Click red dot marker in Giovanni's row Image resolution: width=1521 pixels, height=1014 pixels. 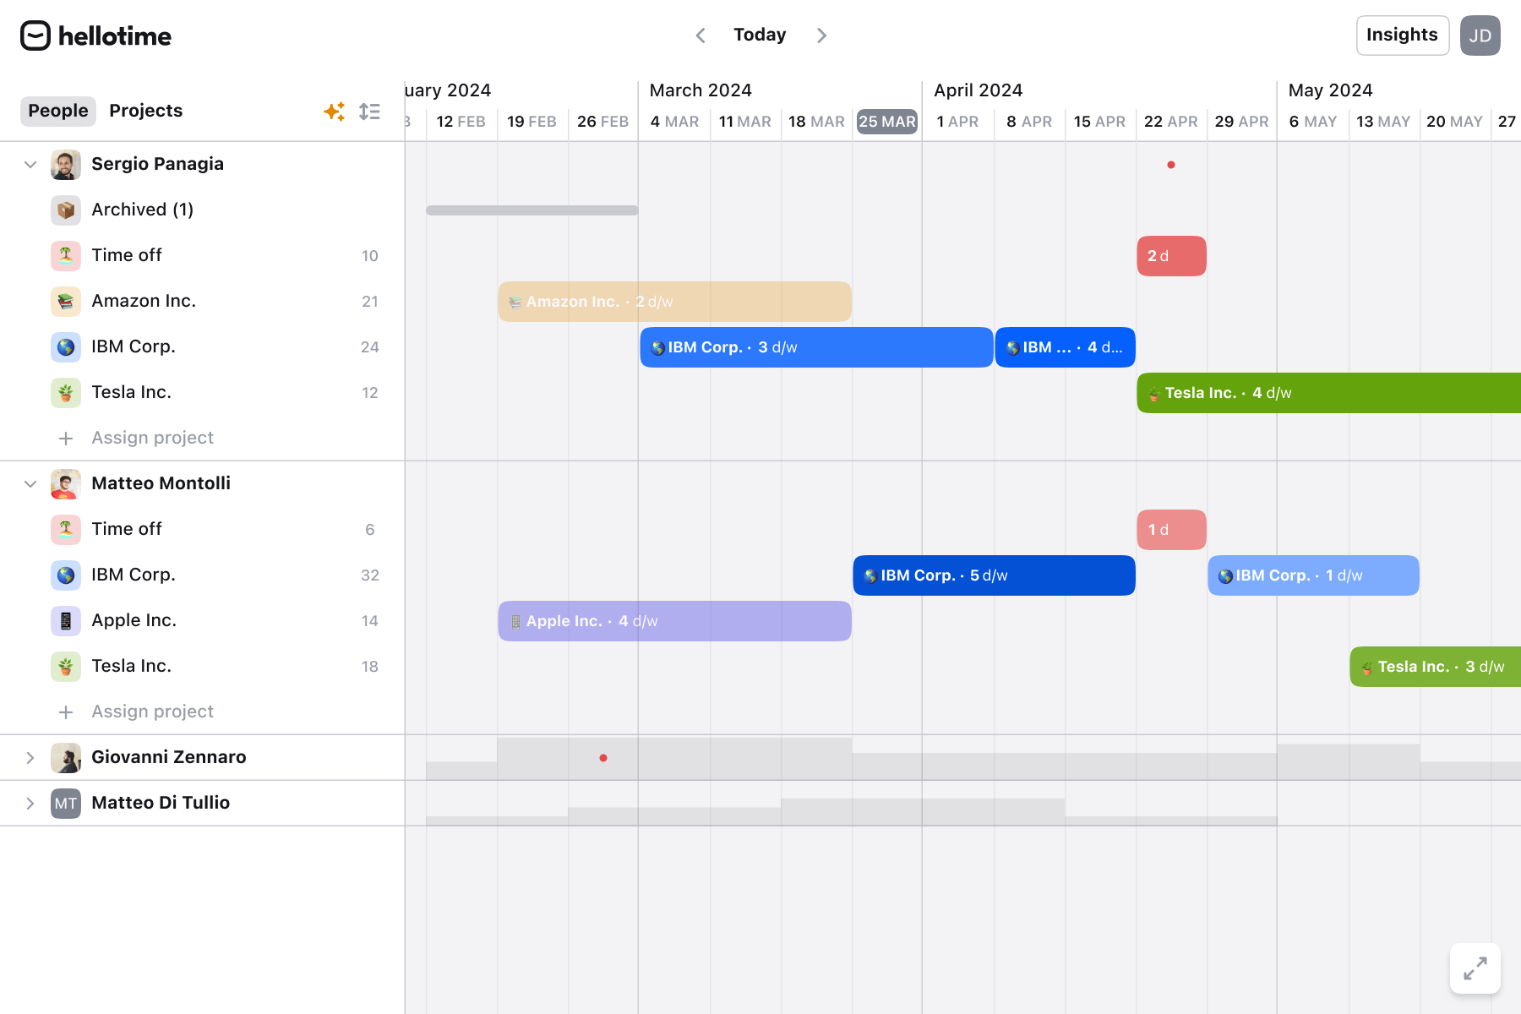603,758
